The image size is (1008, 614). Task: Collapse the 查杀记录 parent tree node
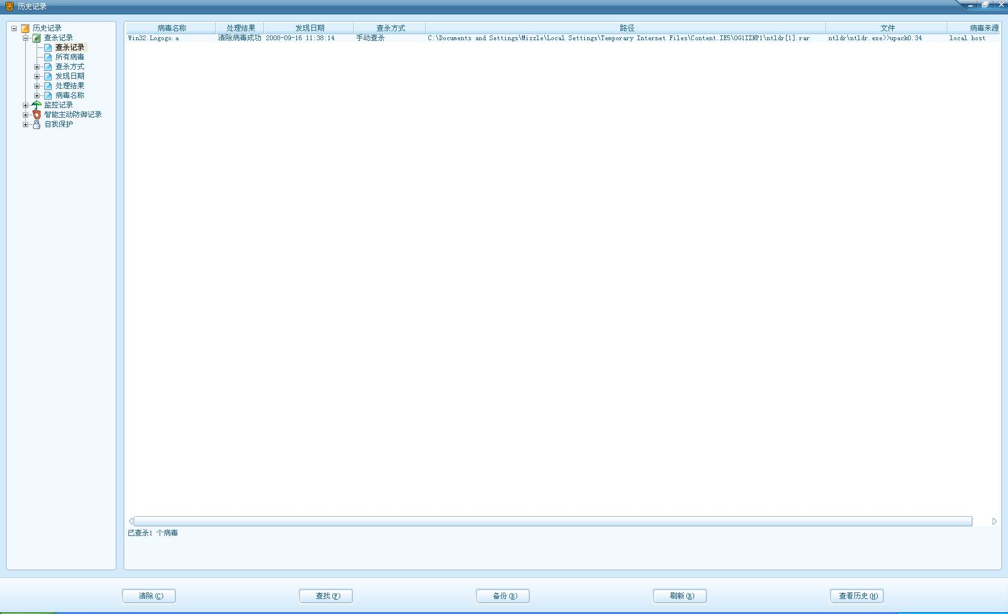pos(26,38)
